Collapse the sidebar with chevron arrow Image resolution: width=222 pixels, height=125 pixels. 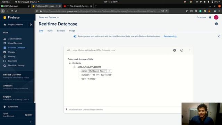tap(31, 122)
